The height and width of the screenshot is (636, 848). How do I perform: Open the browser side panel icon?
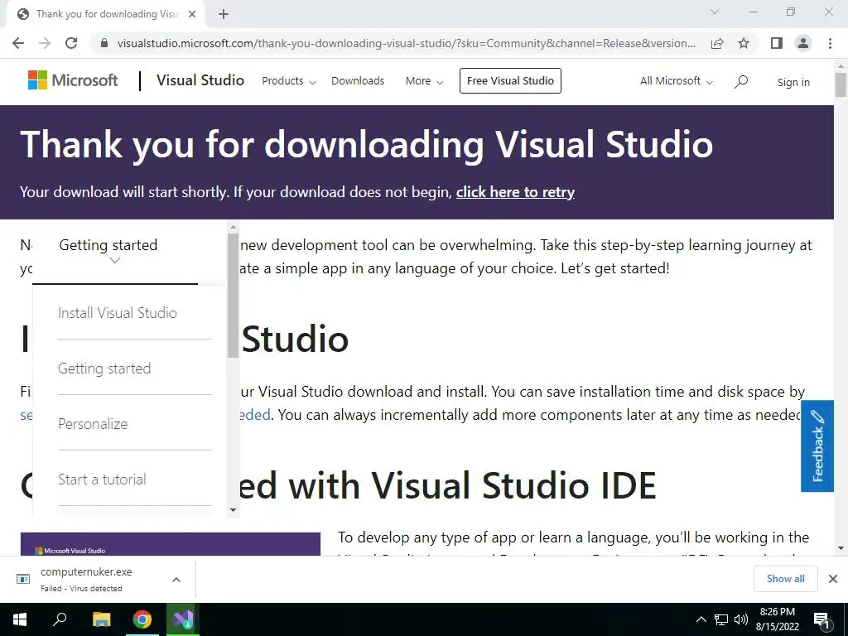[777, 43]
